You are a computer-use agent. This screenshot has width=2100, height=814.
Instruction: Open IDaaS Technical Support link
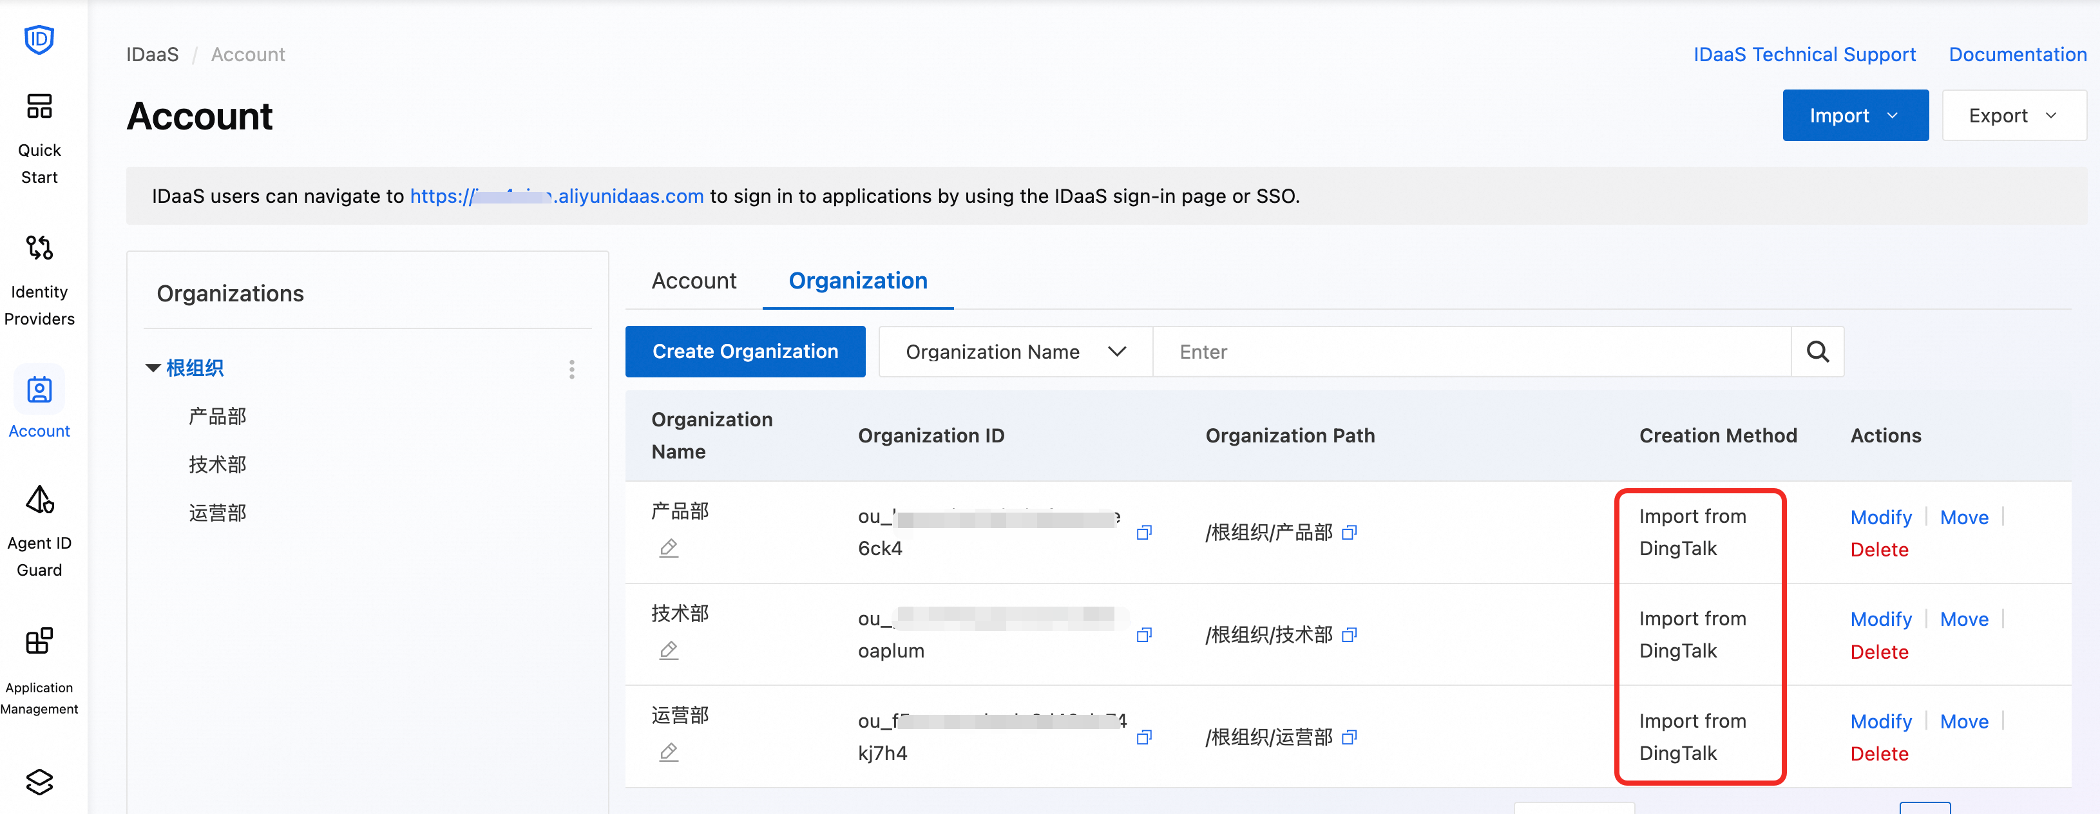point(1804,55)
